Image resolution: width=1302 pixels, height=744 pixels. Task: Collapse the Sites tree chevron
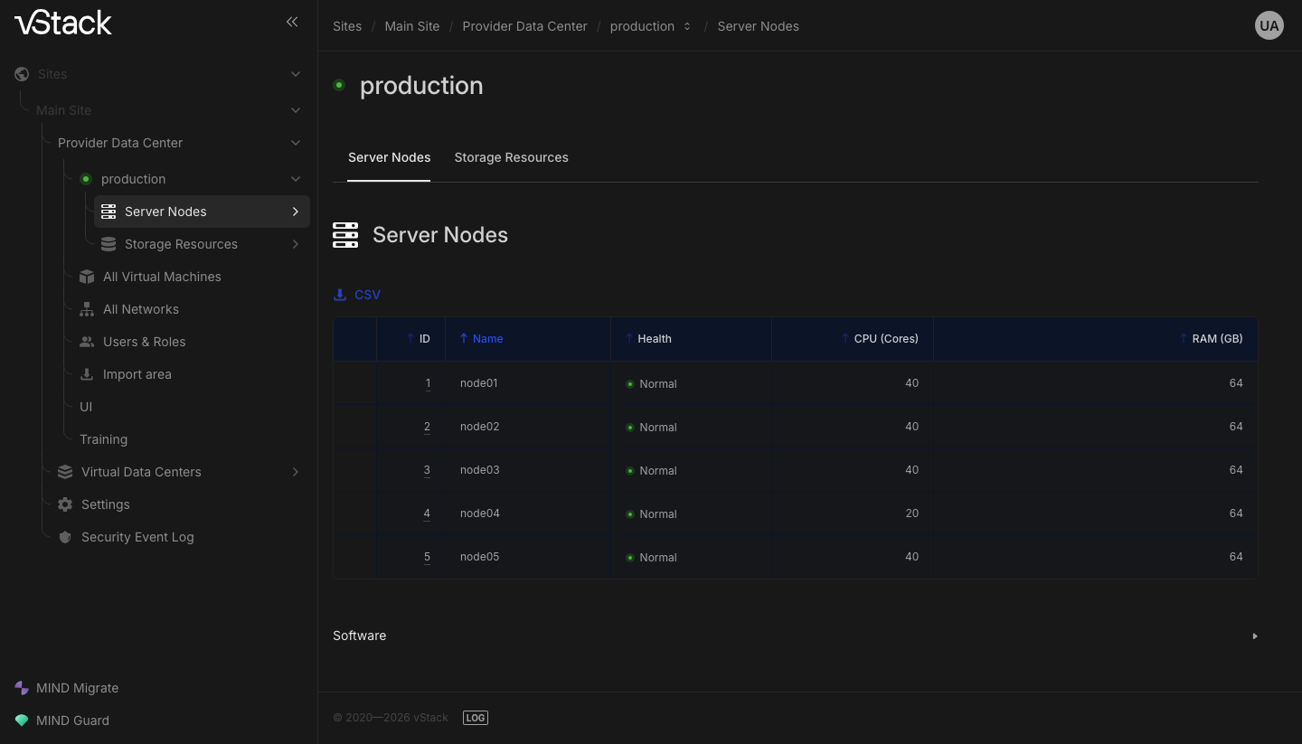pyautogui.click(x=296, y=74)
